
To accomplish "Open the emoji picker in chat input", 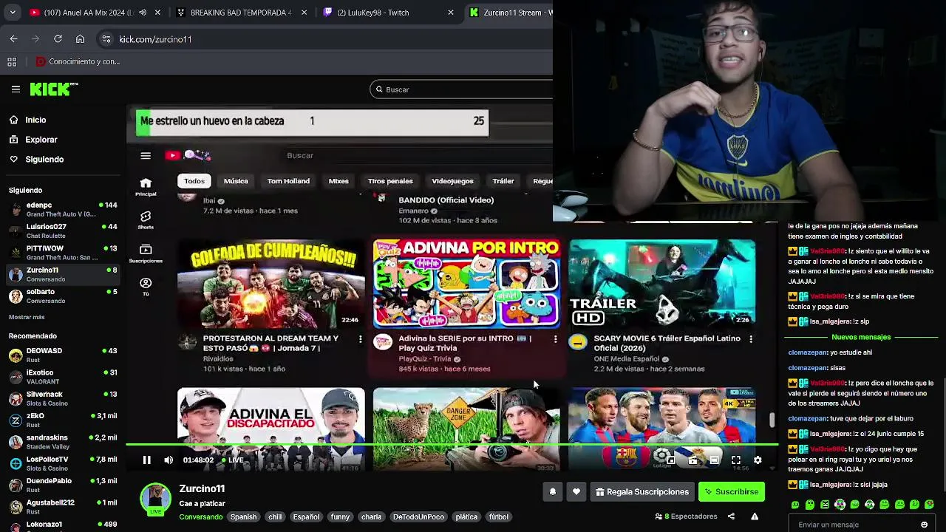I will 924,525.
